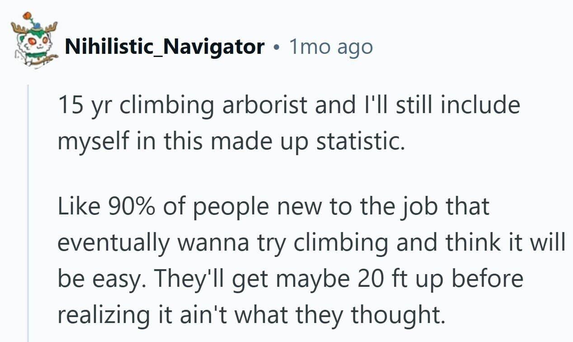
Task: Collapse the comment using the thread line
Action: click(28, 213)
